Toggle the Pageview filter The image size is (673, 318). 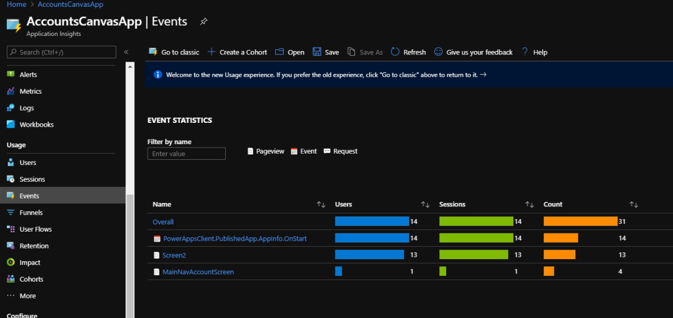[266, 151]
